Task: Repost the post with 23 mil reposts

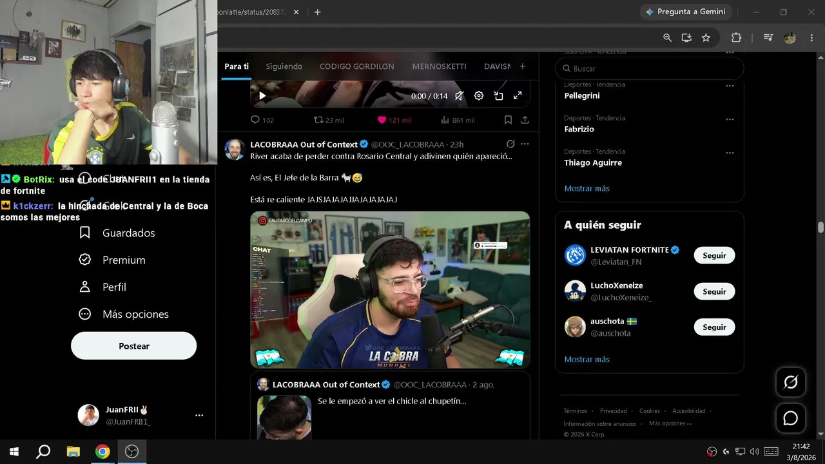Action: point(328,120)
